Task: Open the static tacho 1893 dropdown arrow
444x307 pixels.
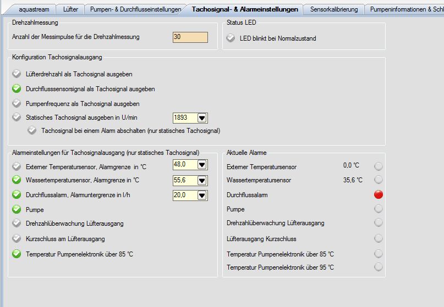Action: coord(202,118)
